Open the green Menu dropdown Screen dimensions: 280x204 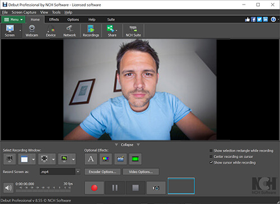pos(13,20)
